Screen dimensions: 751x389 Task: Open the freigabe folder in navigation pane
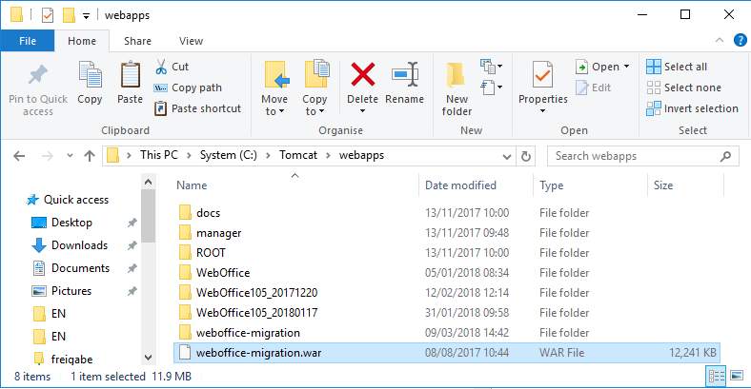pos(71,359)
